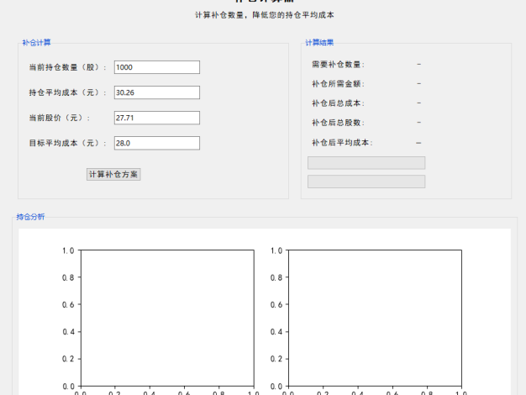526x395 pixels.
Task: Click the 持仓平均成本 input field showing 30.26
Action: point(156,92)
